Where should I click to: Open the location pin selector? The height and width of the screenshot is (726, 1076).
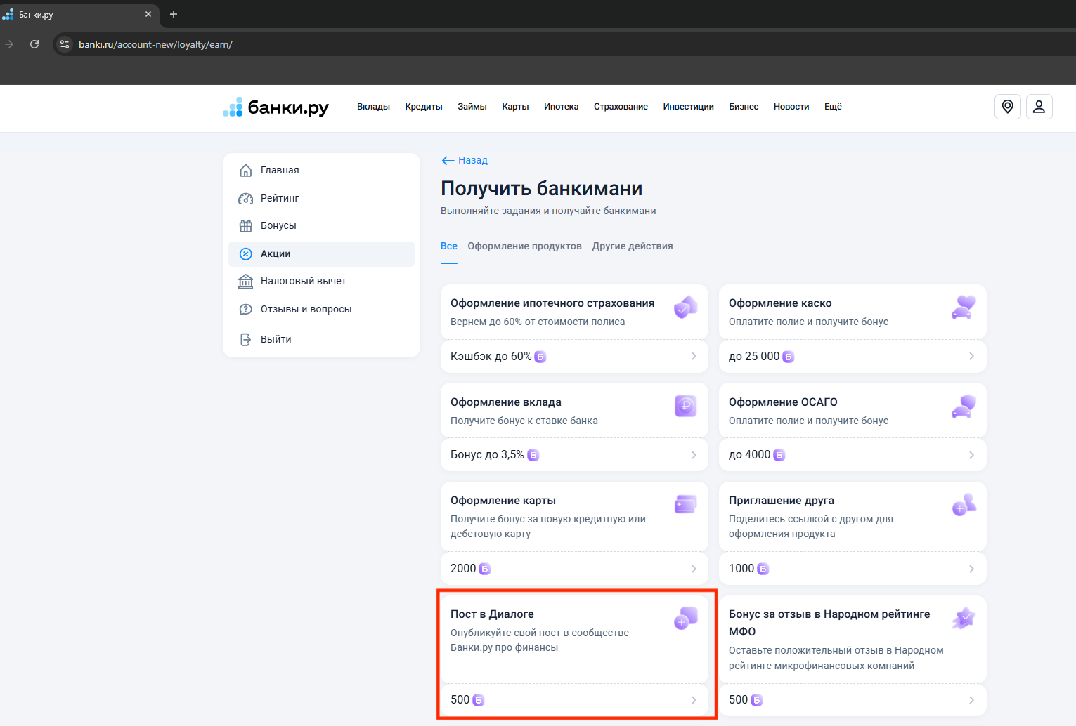(x=1008, y=107)
